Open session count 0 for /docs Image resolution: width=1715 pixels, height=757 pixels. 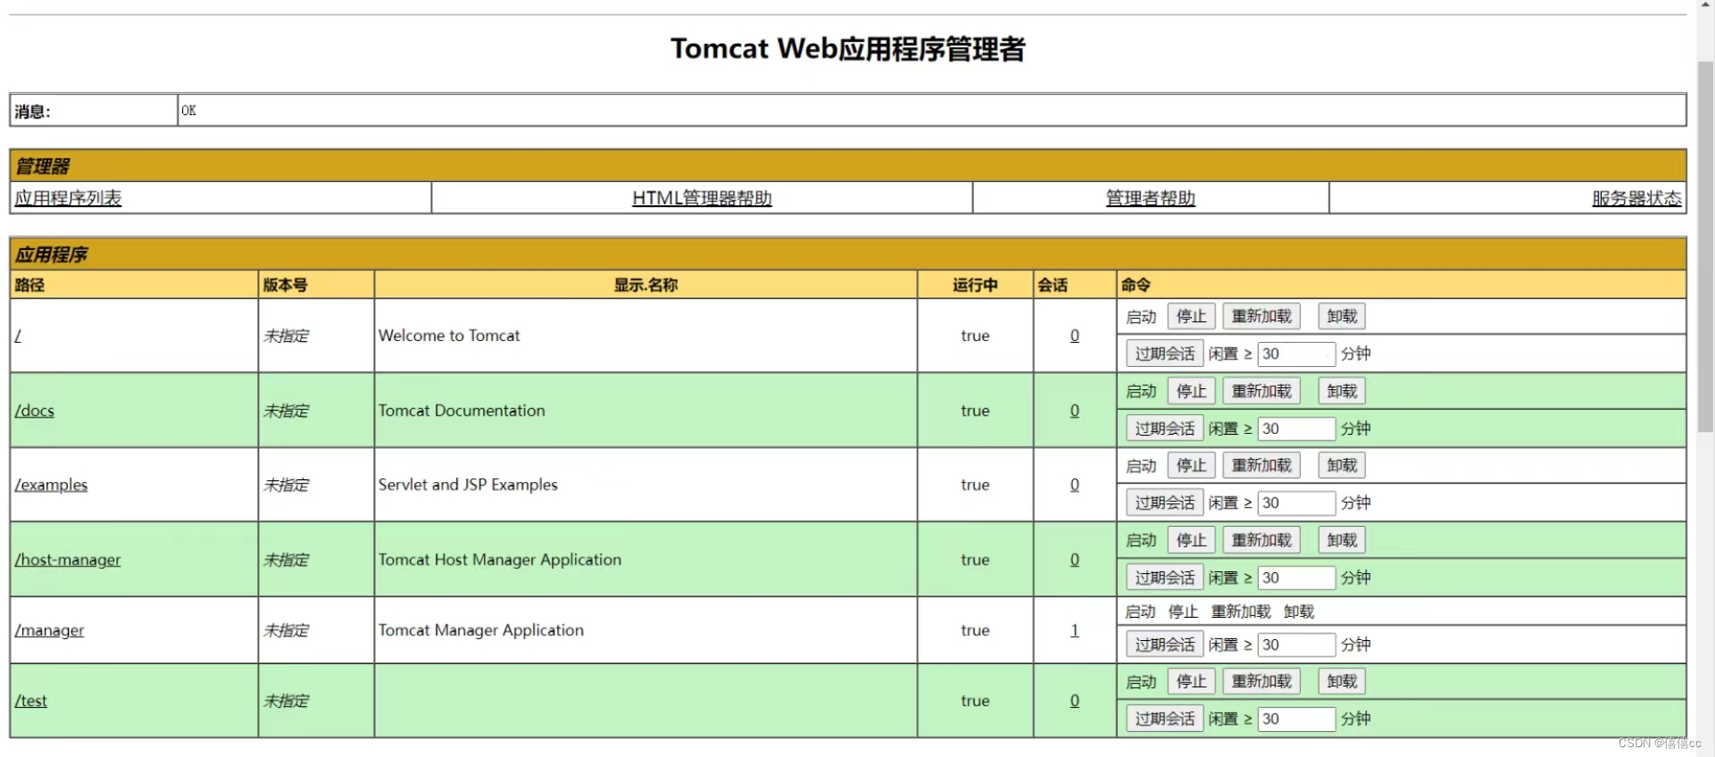[x=1075, y=411]
